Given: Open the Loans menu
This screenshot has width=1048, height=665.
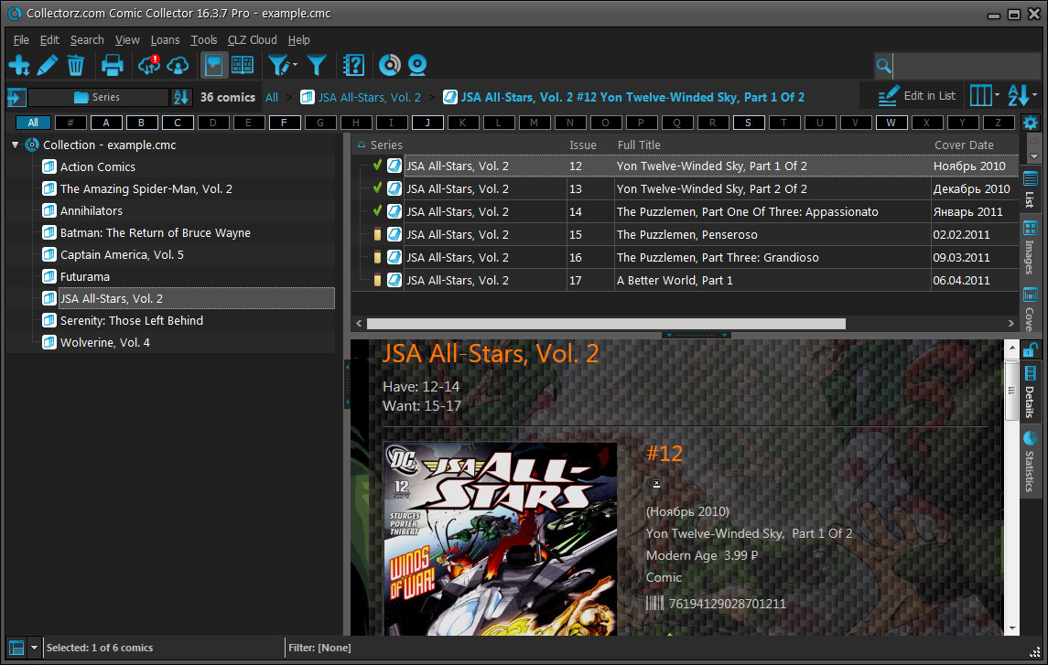Looking at the screenshot, I should 165,40.
